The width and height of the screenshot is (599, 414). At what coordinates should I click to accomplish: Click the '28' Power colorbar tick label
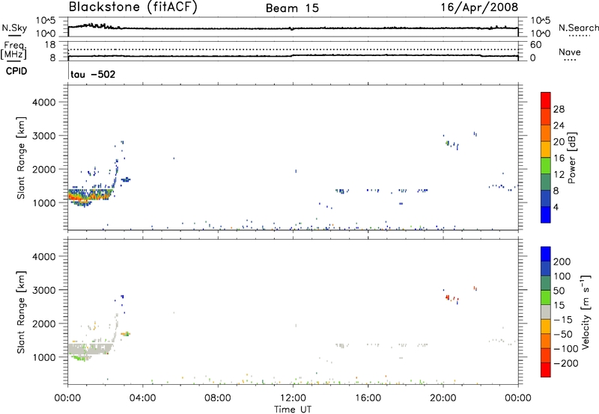[559, 109]
